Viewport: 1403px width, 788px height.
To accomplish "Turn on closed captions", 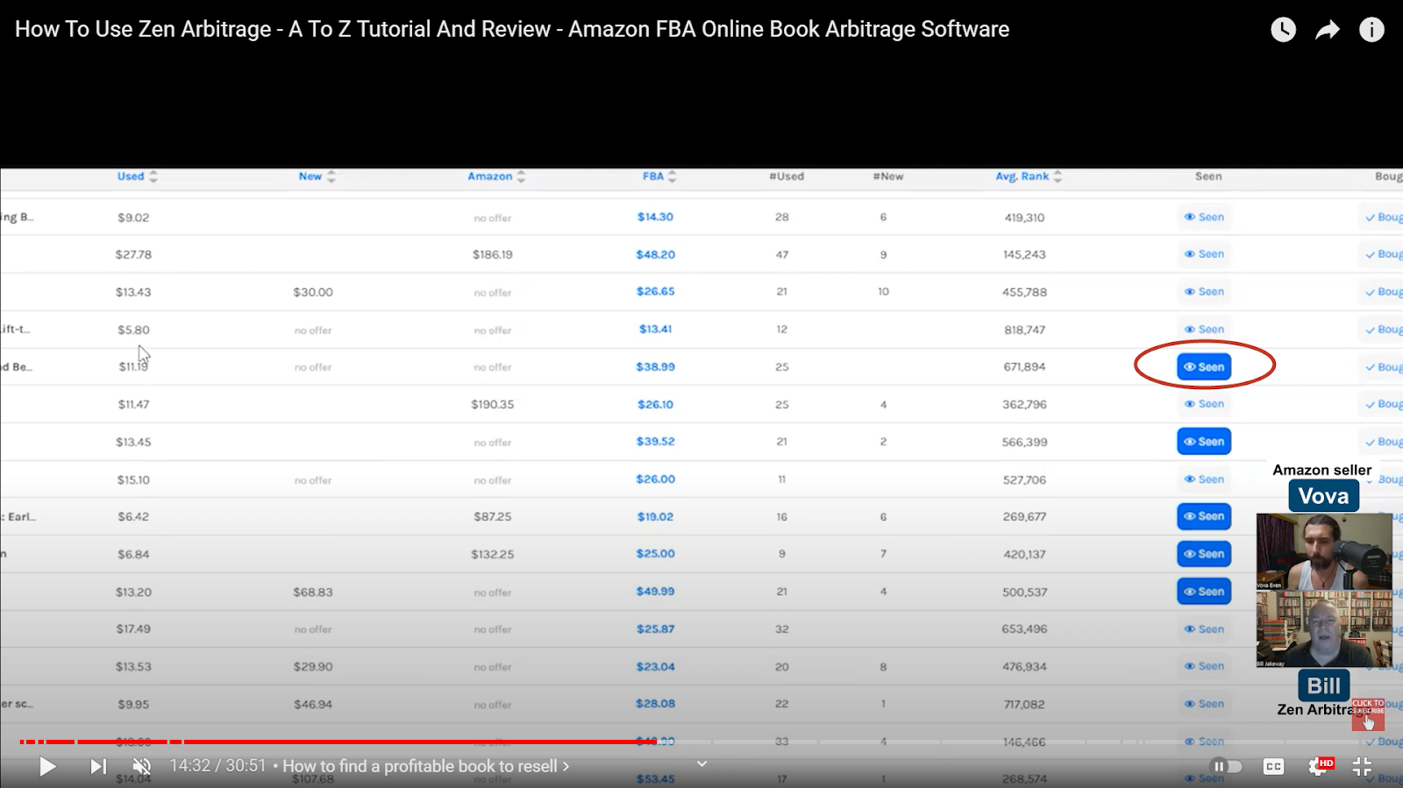I will 1273,767.
